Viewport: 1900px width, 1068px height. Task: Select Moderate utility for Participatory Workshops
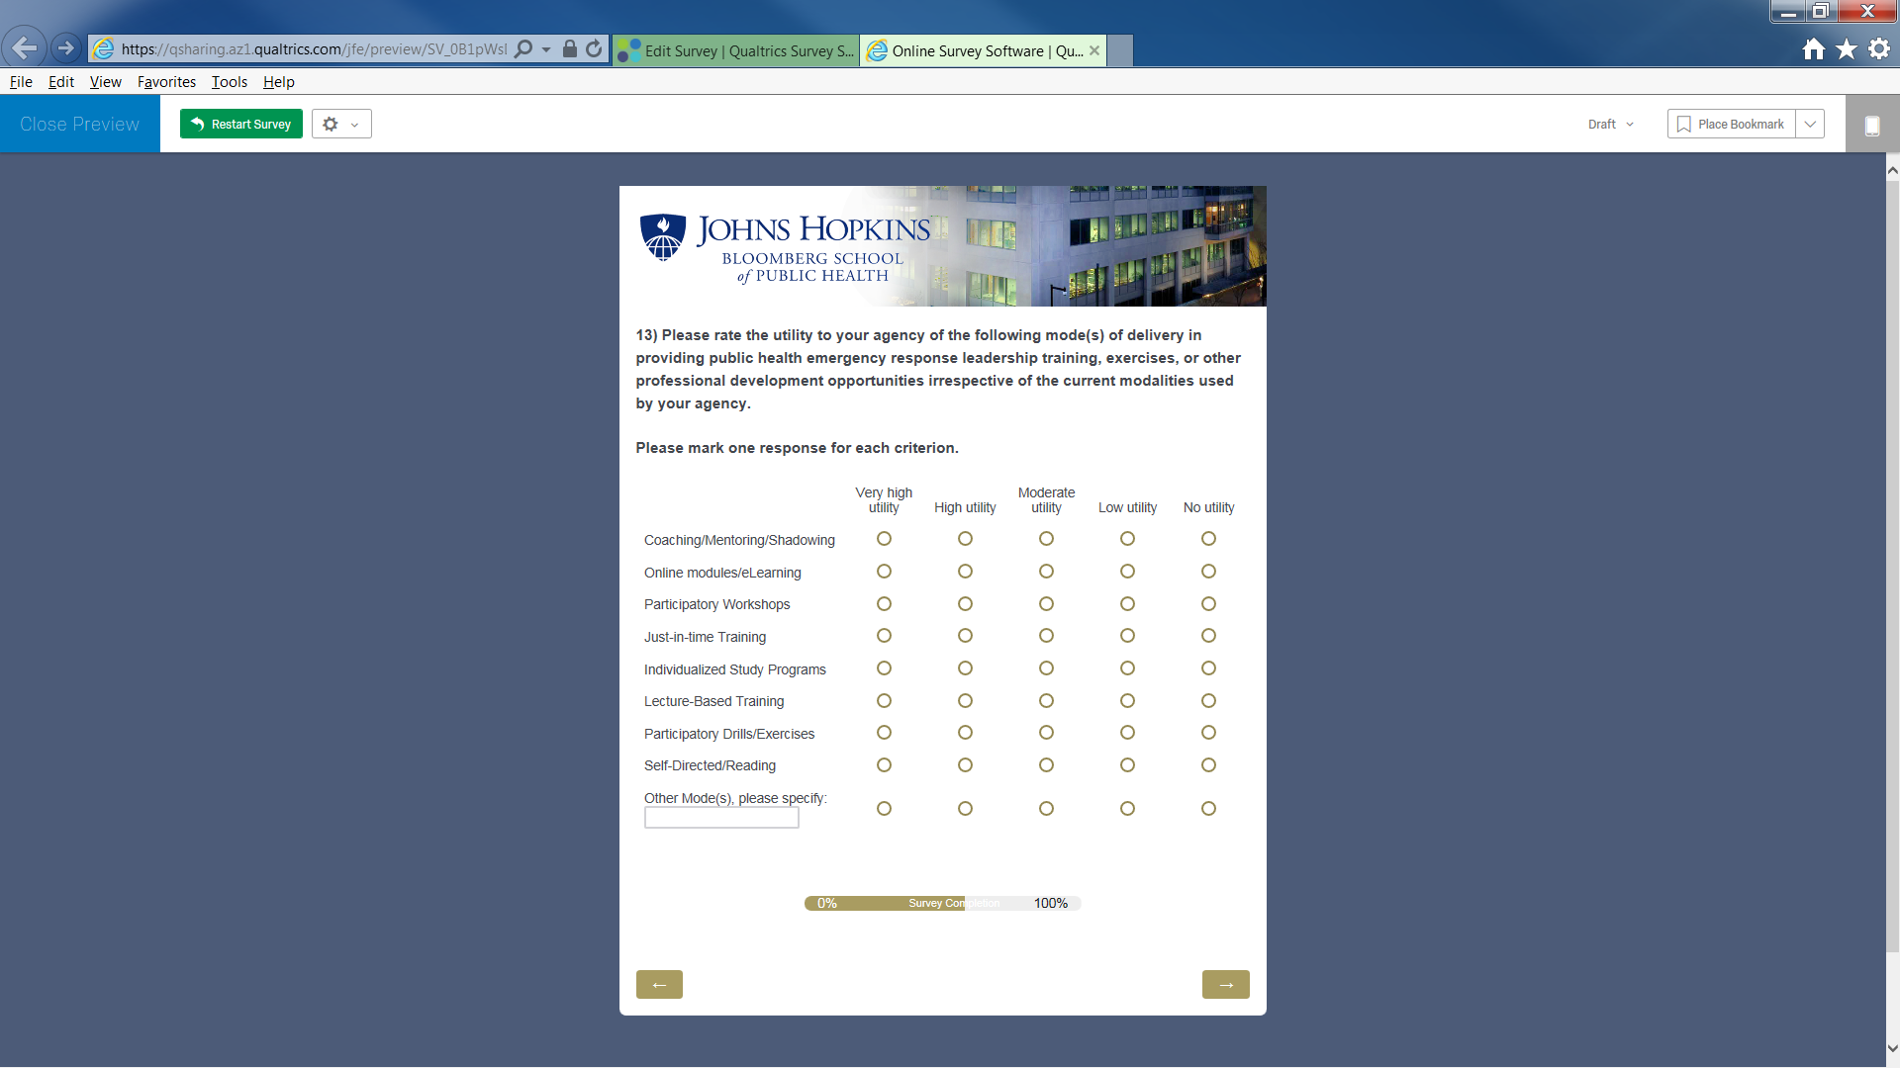point(1046,604)
